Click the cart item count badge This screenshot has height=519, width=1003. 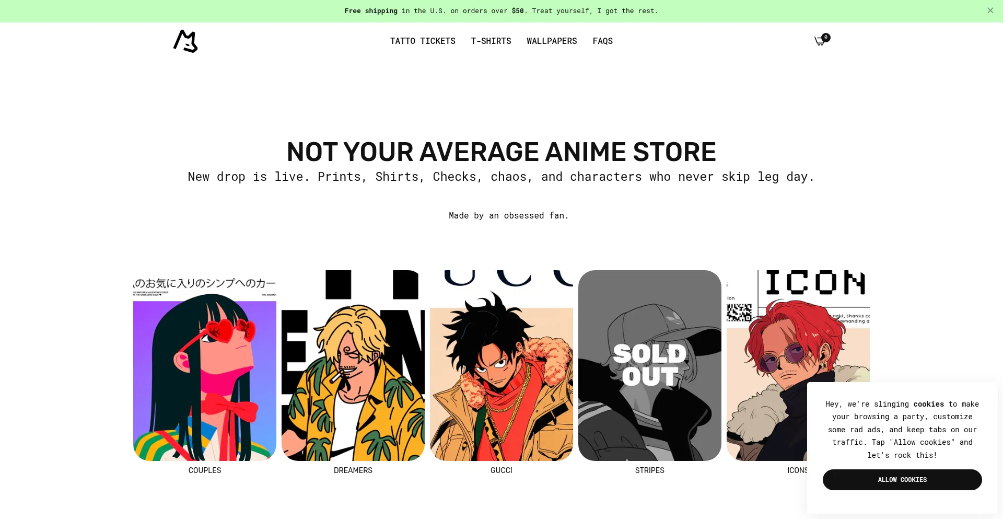click(826, 37)
